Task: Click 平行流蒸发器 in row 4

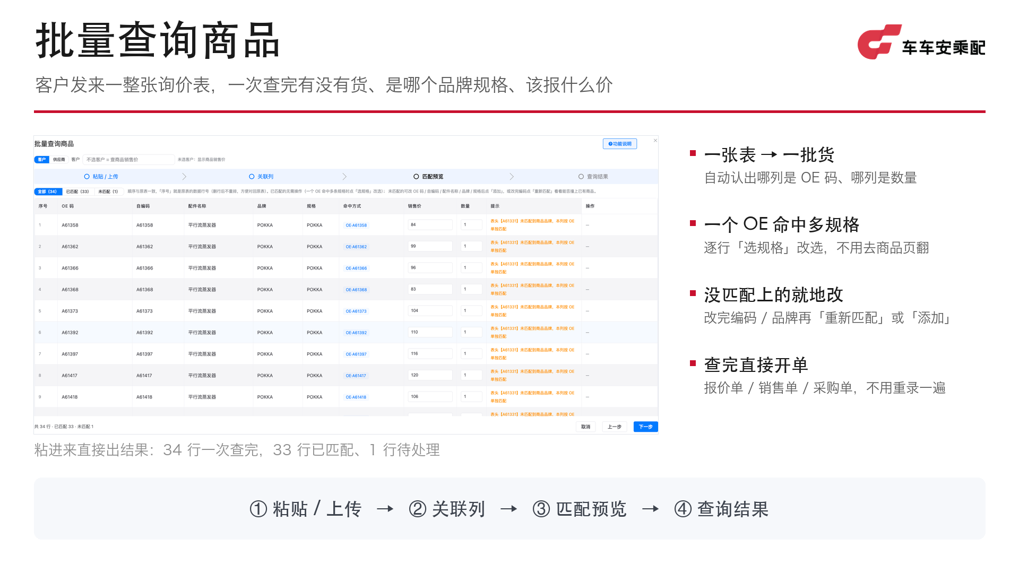Action: pyautogui.click(x=202, y=290)
